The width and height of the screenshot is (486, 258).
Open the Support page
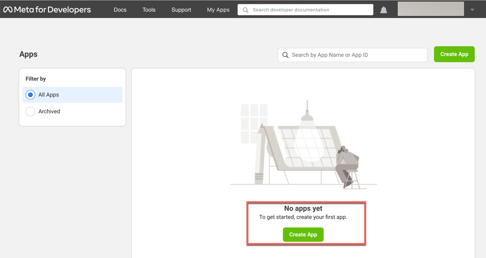tap(181, 10)
